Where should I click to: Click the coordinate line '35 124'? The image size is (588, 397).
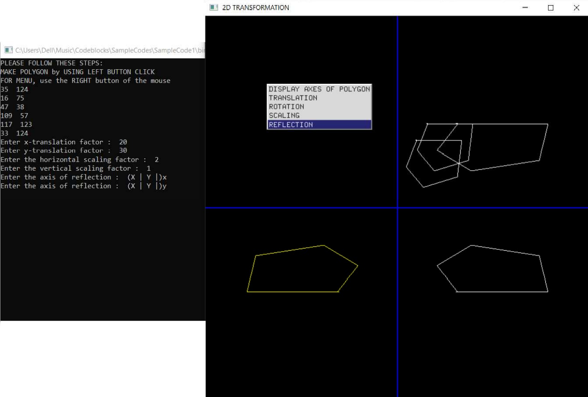15,89
